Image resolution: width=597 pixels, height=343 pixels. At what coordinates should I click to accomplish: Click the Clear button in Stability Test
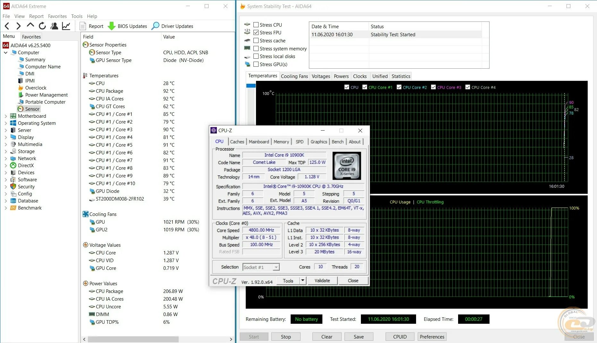point(327,337)
